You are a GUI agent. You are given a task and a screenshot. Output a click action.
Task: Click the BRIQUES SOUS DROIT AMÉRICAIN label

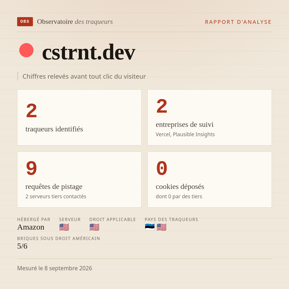coord(59,238)
